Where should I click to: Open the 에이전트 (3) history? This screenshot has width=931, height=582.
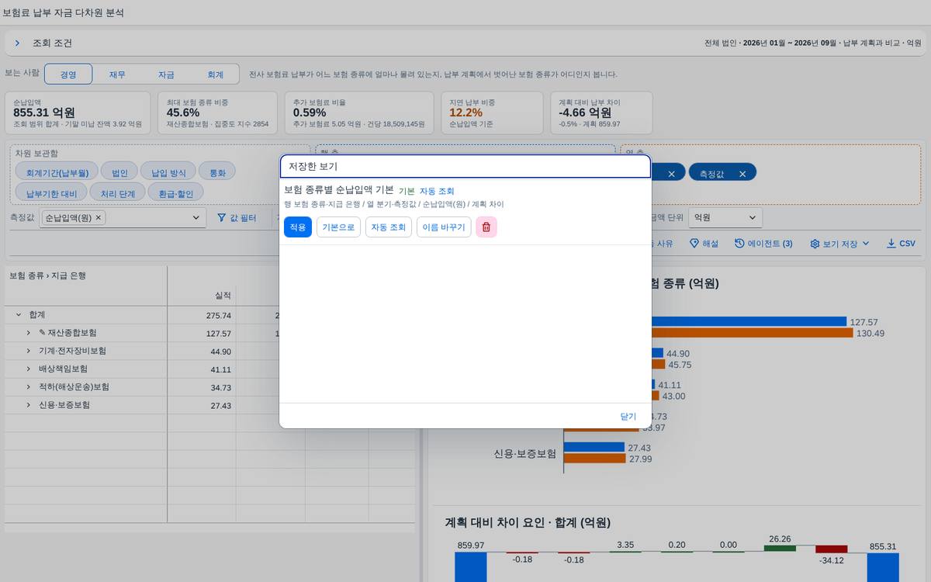(x=763, y=244)
